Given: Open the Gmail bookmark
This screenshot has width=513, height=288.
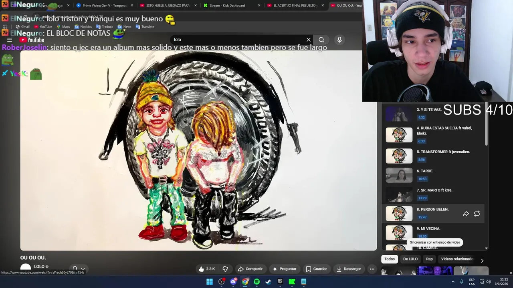Looking at the screenshot, I should (x=22, y=27).
